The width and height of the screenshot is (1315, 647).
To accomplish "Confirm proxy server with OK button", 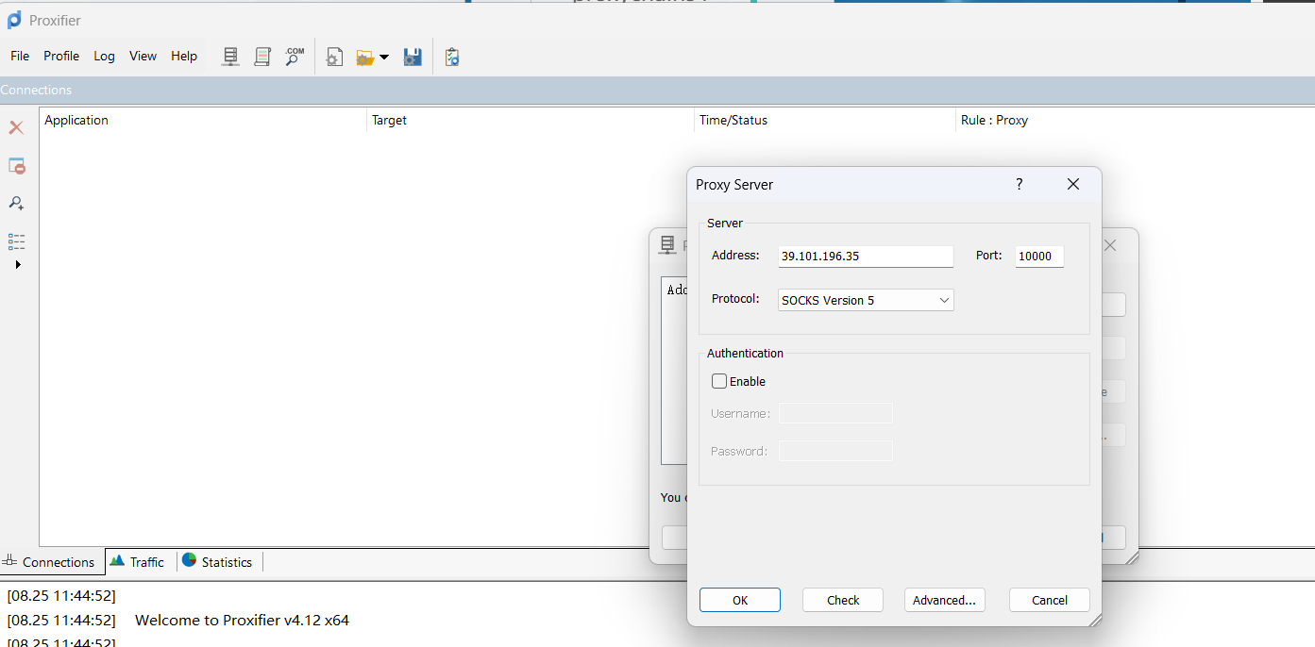I will point(740,600).
